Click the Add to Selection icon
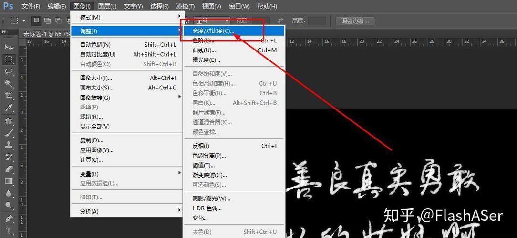Screen dimensions: 517x238 [47, 21]
